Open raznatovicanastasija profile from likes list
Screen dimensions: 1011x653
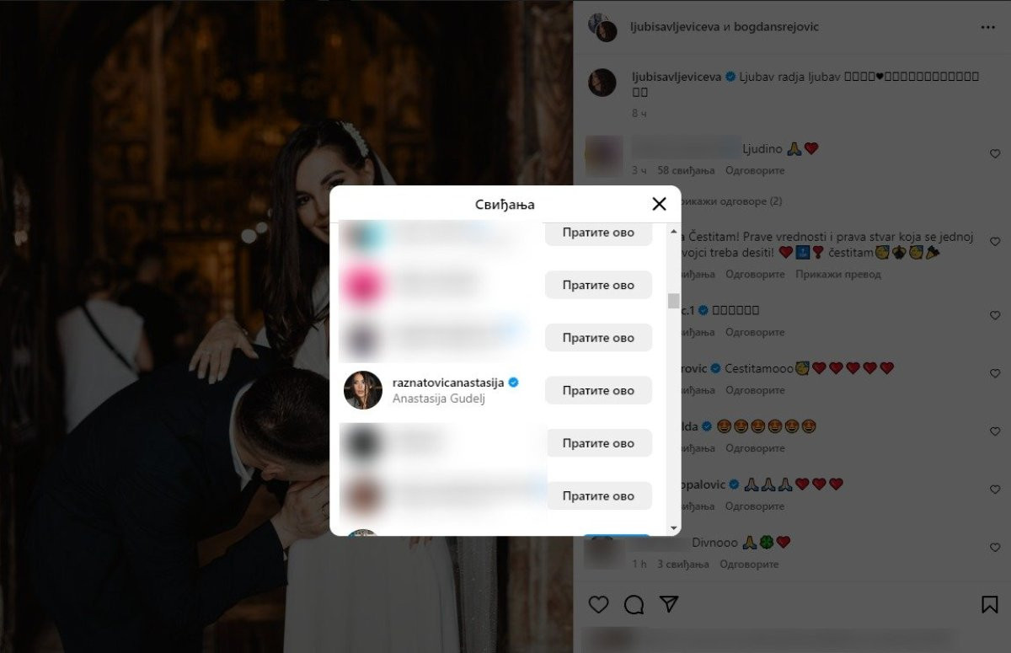click(x=448, y=383)
